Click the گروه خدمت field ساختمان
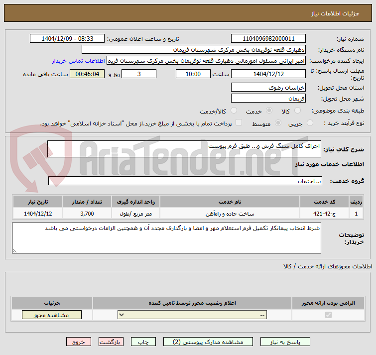 (x=185, y=181)
